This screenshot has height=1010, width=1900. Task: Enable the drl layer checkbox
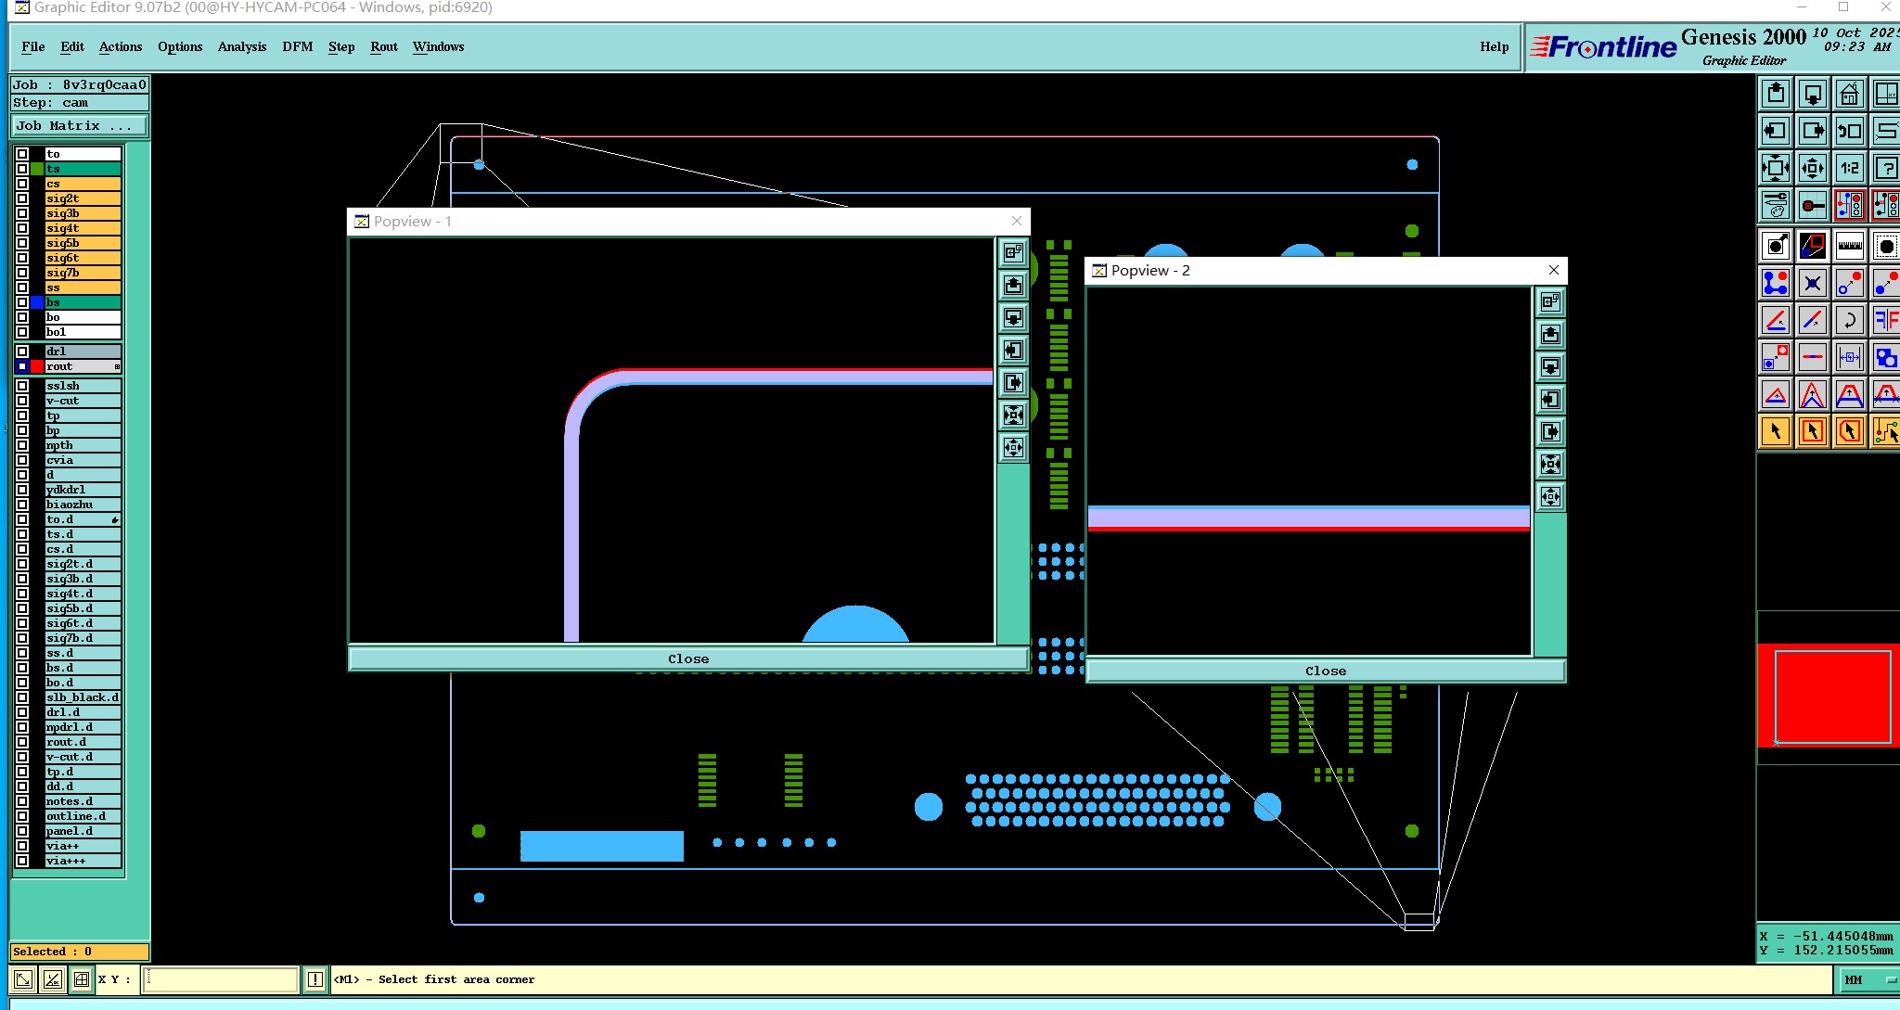22,352
